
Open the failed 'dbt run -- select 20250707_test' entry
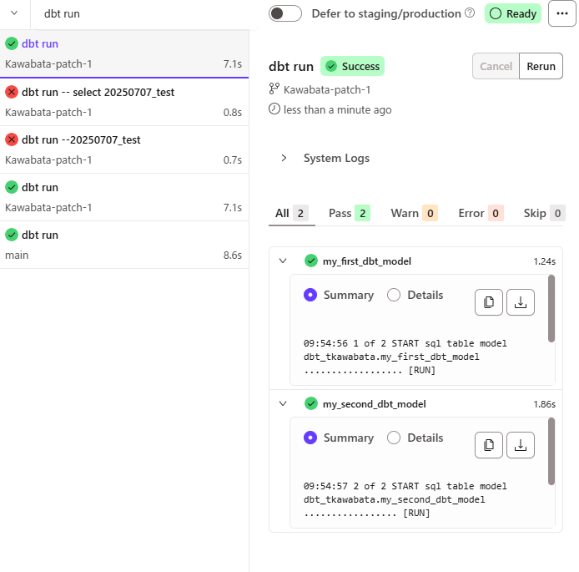pos(124,102)
